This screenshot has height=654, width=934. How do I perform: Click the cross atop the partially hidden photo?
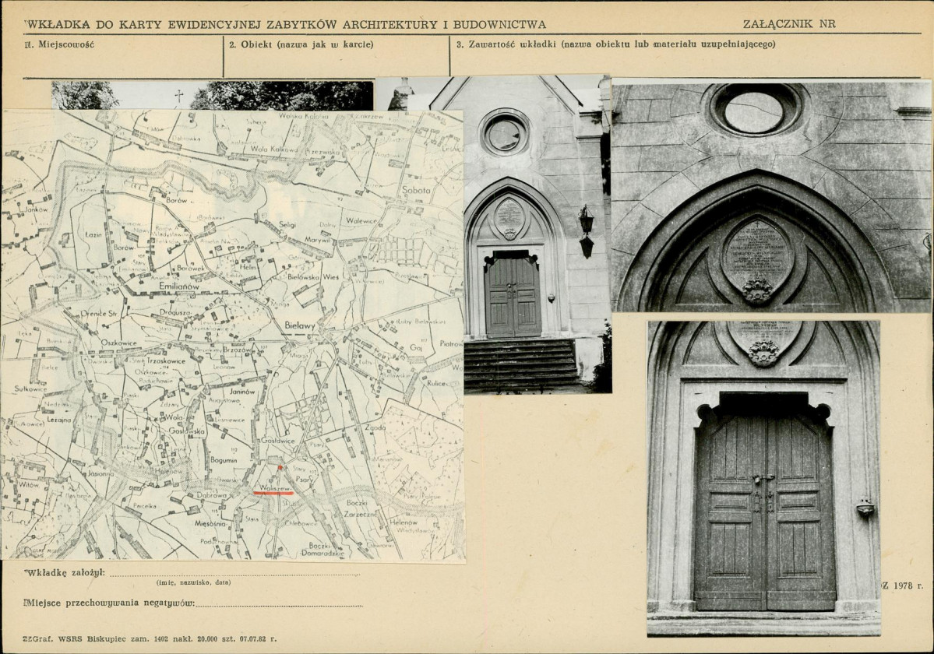(178, 96)
